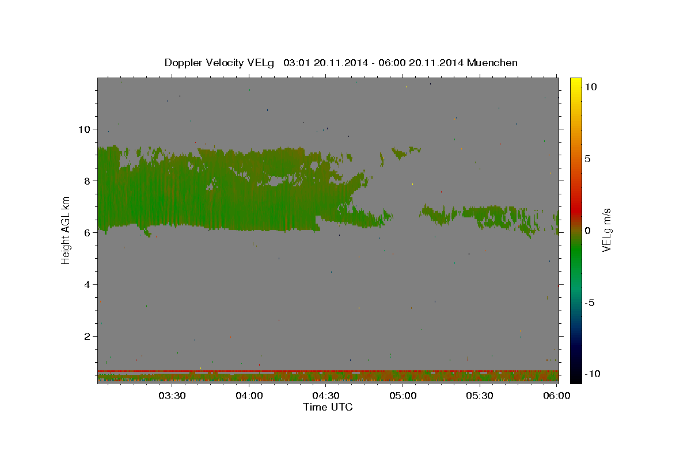
Task: Click the height tick label 4
Action: click(x=87, y=285)
